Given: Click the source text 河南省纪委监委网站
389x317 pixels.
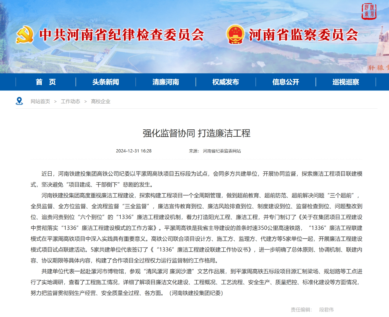Looking at the screenshot, I should (222, 151).
